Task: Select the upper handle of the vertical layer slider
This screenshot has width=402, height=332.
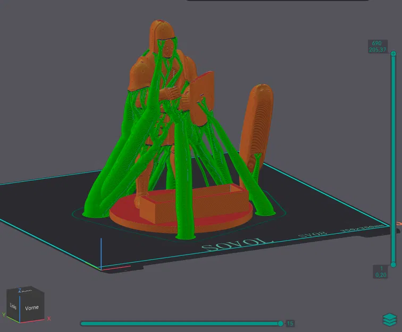Action: [393, 54]
